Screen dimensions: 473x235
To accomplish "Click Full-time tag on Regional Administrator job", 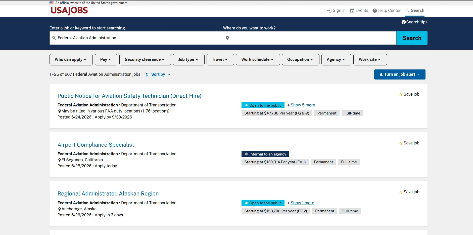I will pyautogui.click(x=350, y=211).
